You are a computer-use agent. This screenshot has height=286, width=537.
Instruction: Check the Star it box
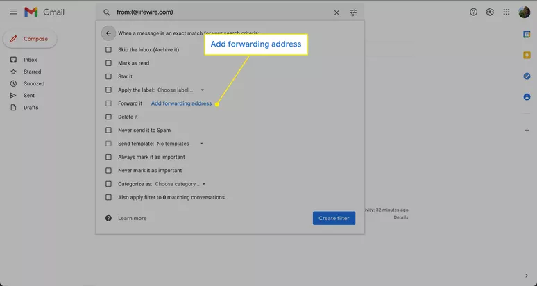108,76
